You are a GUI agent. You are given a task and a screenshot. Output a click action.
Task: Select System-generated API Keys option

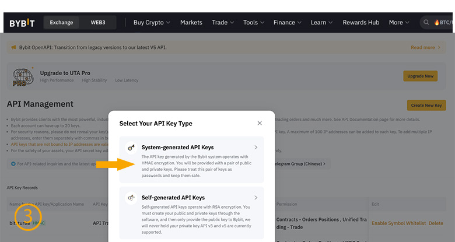[191, 159]
